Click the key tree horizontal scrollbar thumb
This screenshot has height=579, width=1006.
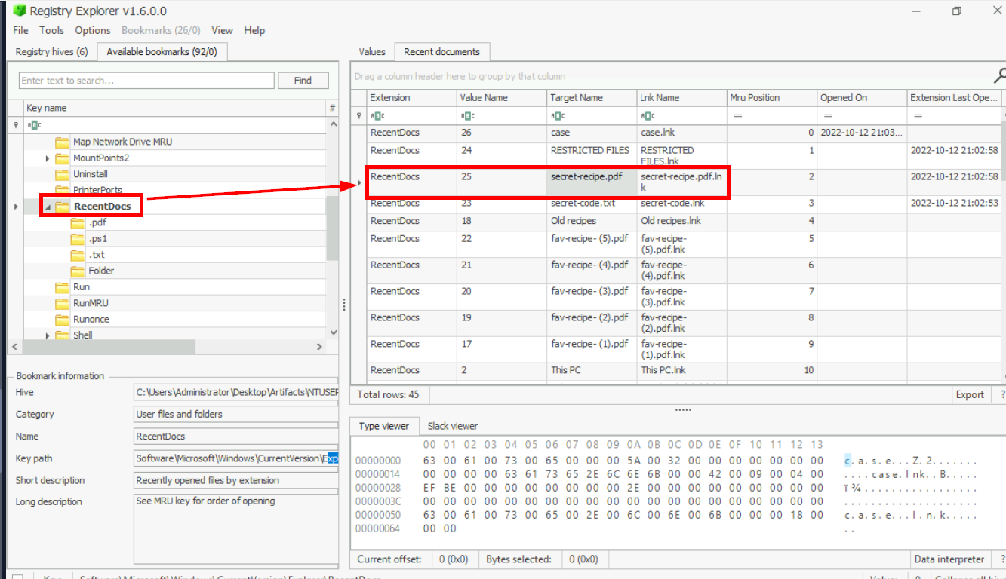point(109,346)
